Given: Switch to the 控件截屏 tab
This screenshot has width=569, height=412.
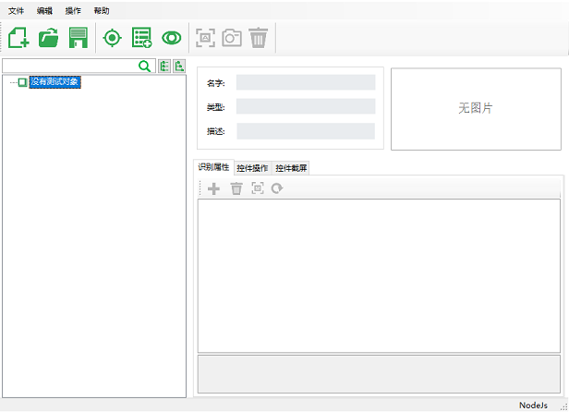Looking at the screenshot, I should (x=291, y=168).
